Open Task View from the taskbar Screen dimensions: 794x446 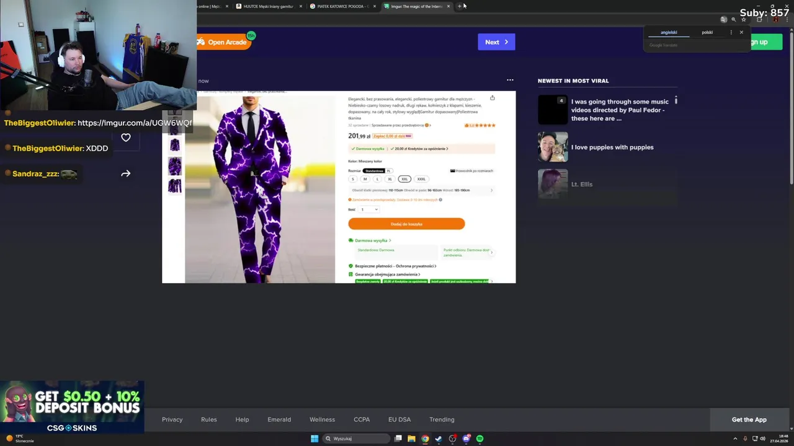tap(398, 439)
